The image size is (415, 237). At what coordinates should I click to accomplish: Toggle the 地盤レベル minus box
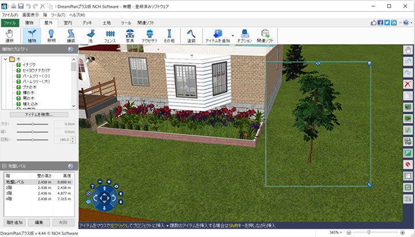click(4, 166)
